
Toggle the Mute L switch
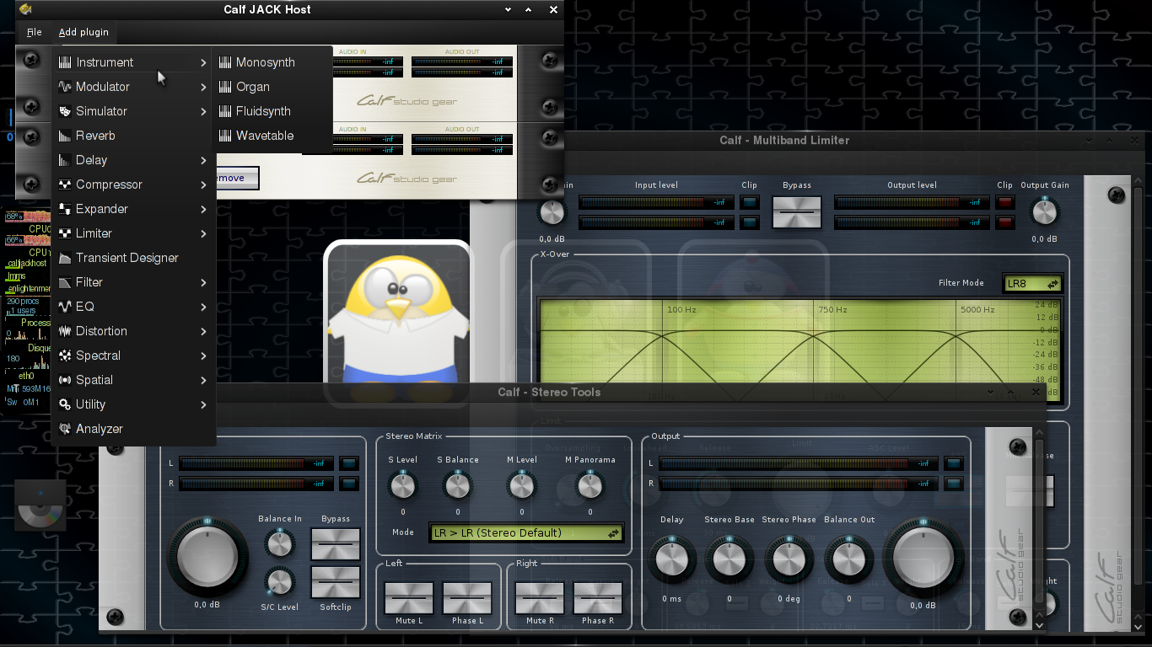pyautogui.click(x=409, y=598)
